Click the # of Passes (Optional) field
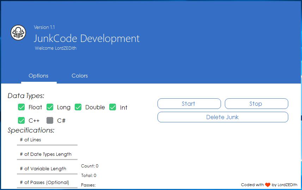 tap(47, 183)
